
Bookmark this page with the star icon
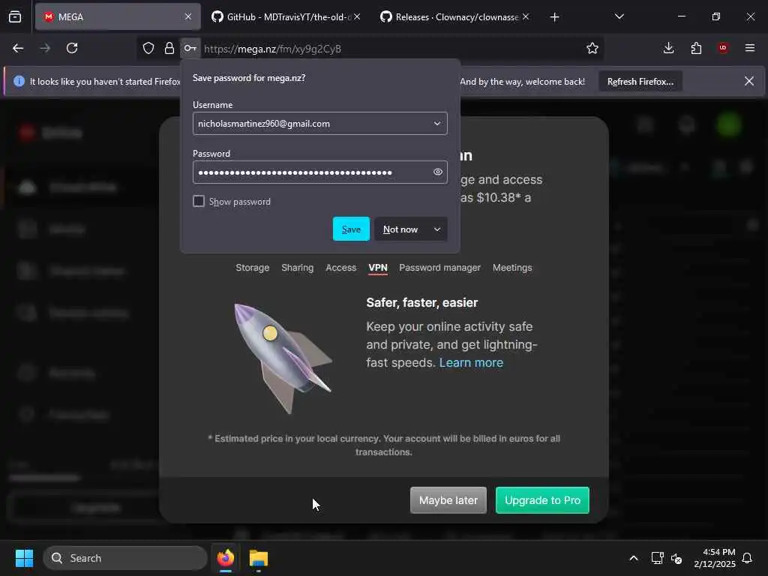click(592, 48)
